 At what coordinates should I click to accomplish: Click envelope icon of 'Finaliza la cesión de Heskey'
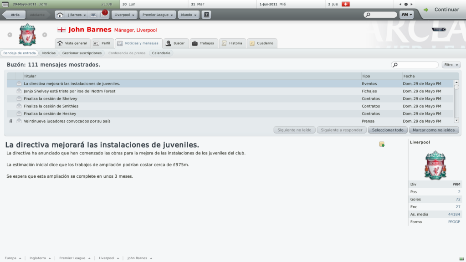point(19,113)
